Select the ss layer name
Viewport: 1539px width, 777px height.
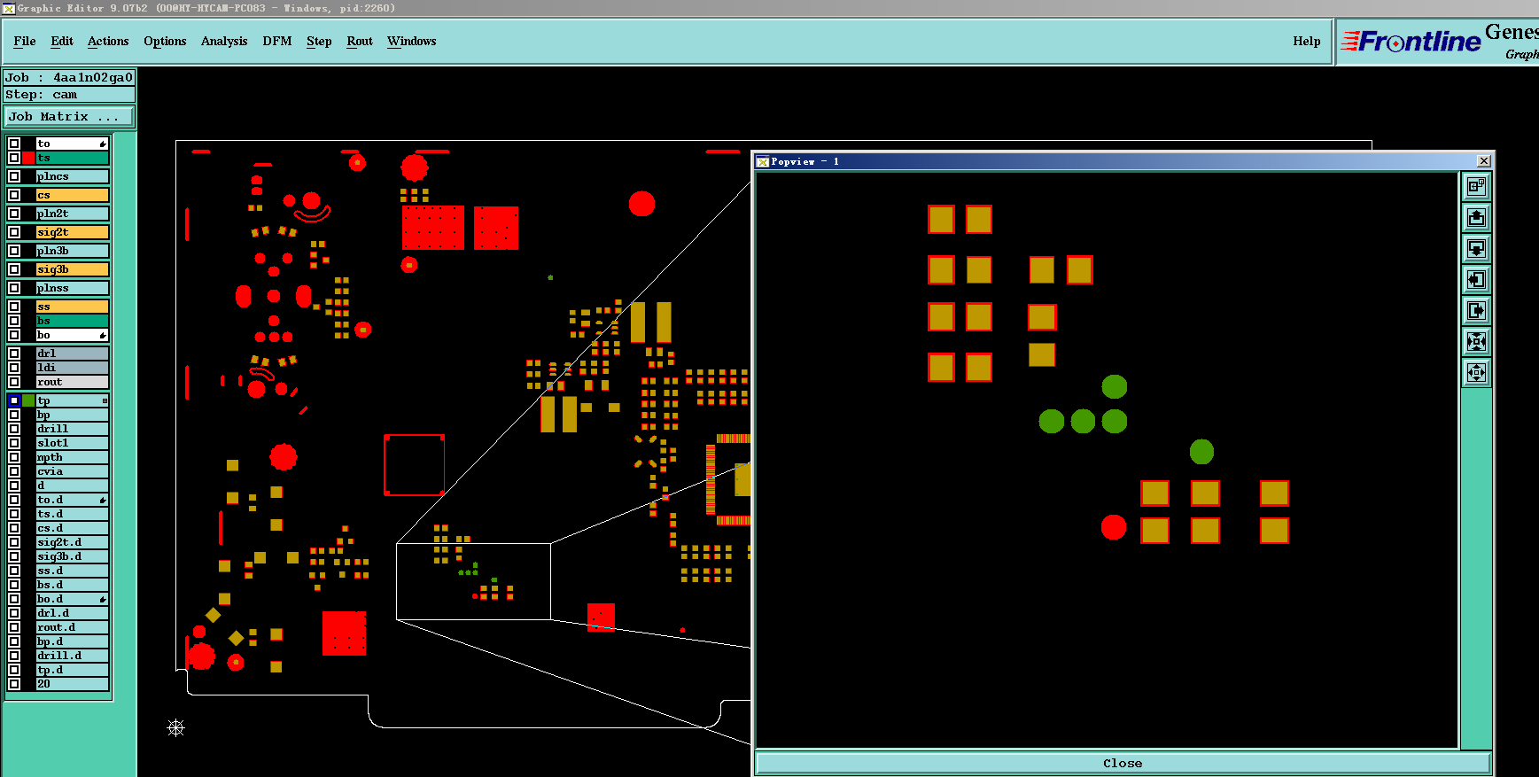(x=72, y=307)
